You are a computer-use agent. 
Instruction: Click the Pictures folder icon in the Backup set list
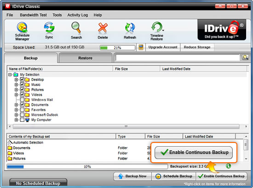10,158
